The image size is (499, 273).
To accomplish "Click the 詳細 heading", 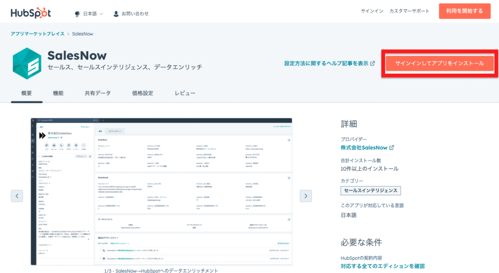I will (x=349, y=124).
